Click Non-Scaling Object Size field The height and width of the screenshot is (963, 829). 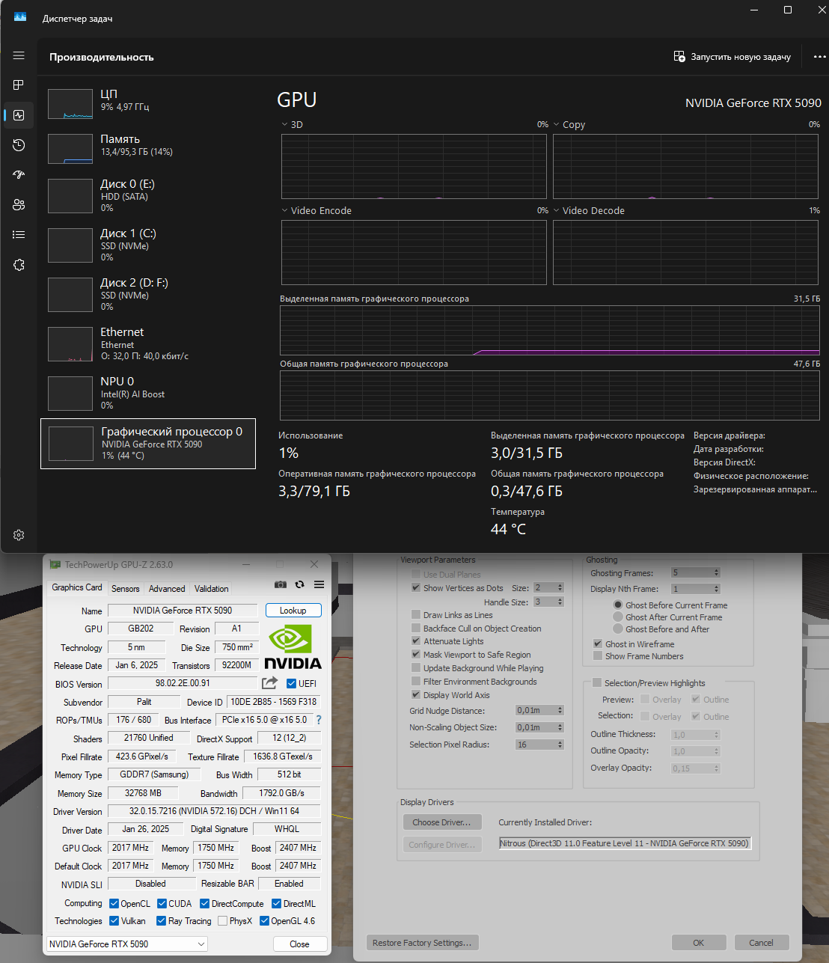[536, 727]
